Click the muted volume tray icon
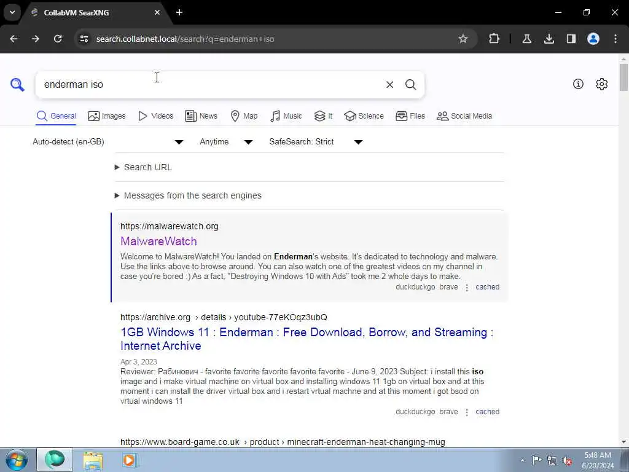 click(x=567, y=460)
